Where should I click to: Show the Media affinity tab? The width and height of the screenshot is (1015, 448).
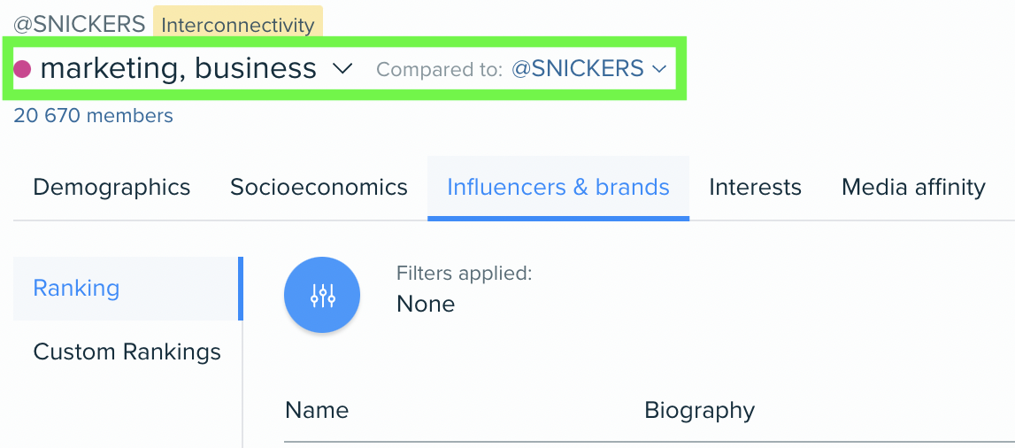[x=913, y=187]
